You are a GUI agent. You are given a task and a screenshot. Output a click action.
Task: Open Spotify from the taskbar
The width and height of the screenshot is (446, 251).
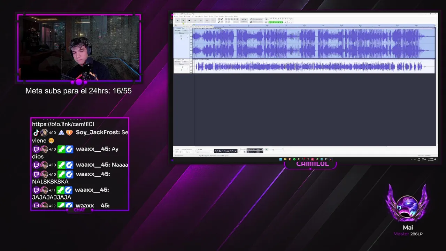(x=294, y=159)
